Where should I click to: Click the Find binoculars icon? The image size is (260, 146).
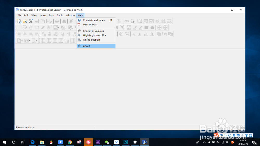click(x=64, y=21)
